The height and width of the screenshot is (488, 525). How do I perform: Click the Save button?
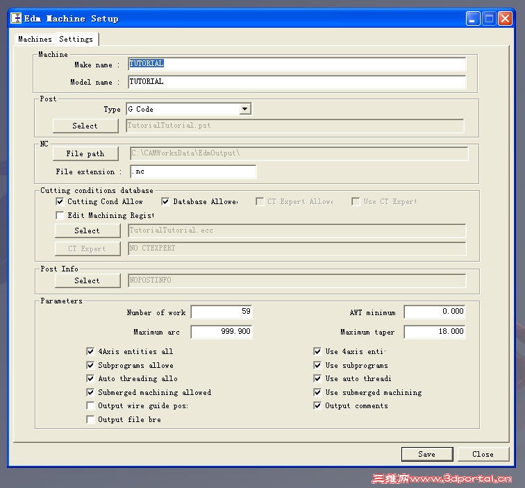pyautogui.click(x=427, y=454)
